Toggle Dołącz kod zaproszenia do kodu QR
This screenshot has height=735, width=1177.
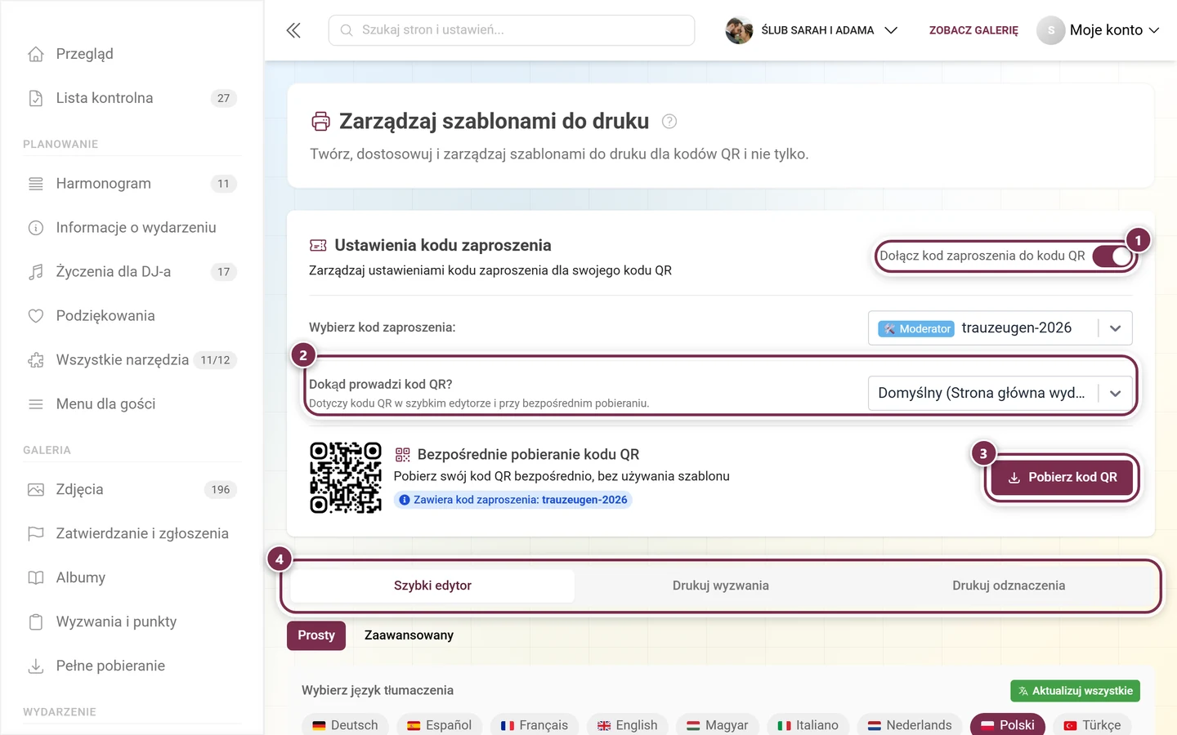click(x=1112, y=256)
